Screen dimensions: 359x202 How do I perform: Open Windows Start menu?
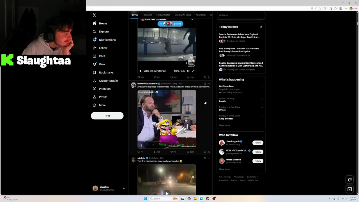(x=145, y=199)
